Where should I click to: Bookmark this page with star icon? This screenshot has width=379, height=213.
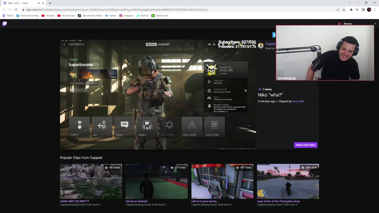344,9
